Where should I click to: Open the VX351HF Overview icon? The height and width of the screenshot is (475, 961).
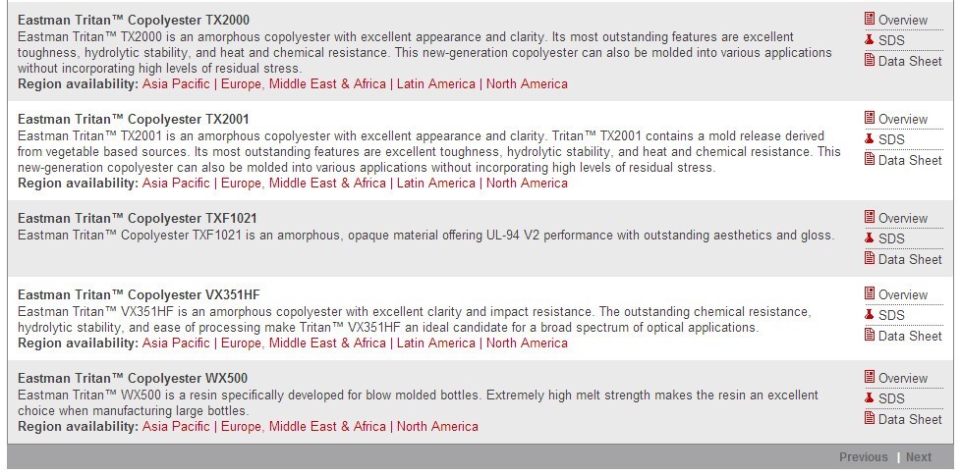click(x=870, y=293)
